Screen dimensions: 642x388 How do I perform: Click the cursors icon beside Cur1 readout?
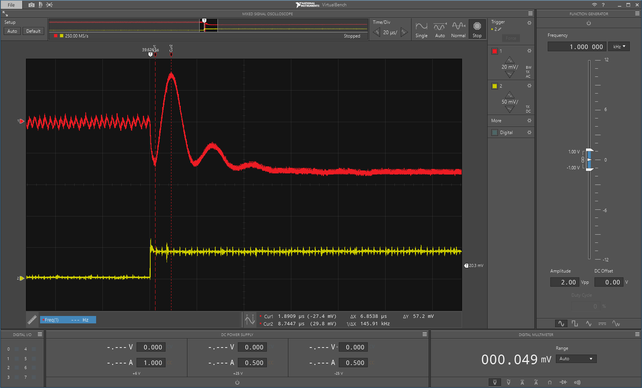[250, 320]
